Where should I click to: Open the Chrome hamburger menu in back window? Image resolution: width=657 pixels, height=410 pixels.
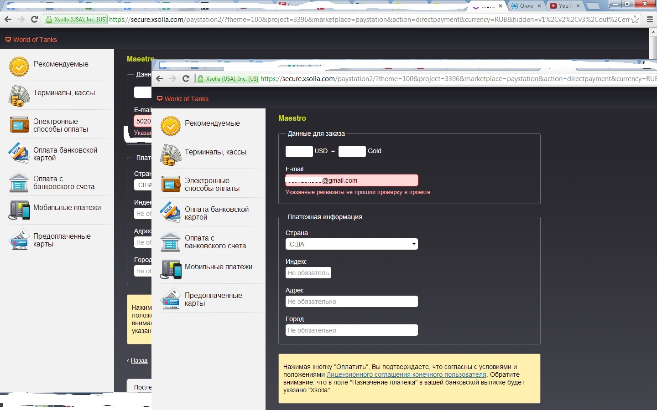click(x=650, y=20)
